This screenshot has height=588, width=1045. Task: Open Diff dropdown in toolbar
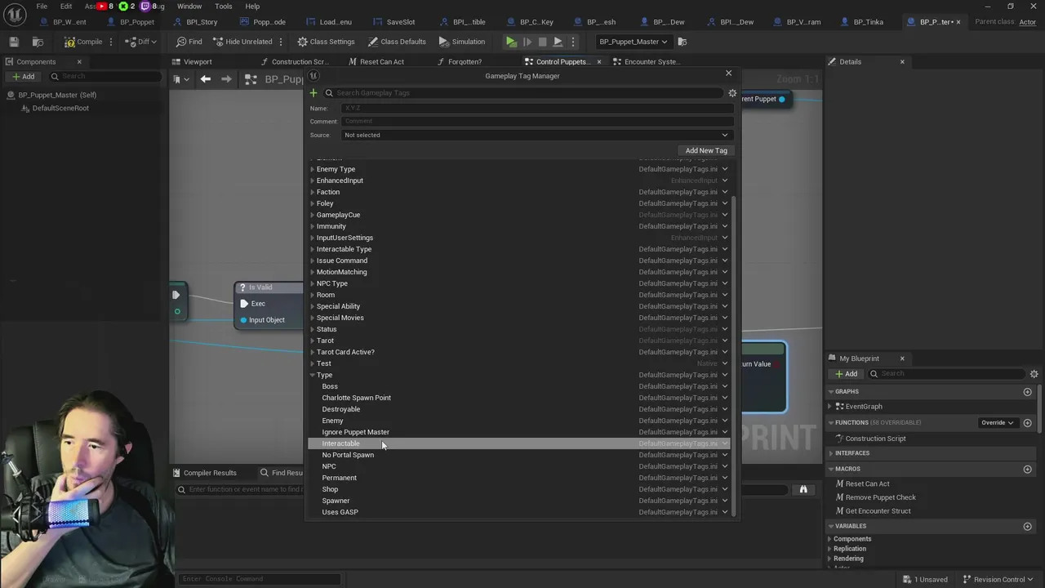(143, 42)
